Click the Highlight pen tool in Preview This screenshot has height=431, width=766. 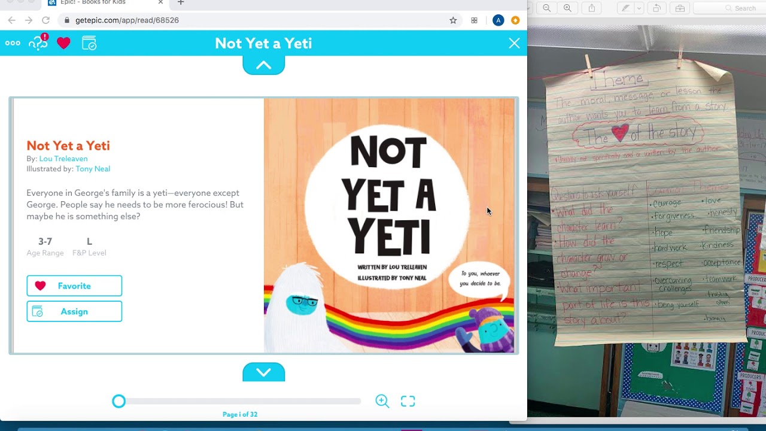pyautogui.click(x=625, y=8)
